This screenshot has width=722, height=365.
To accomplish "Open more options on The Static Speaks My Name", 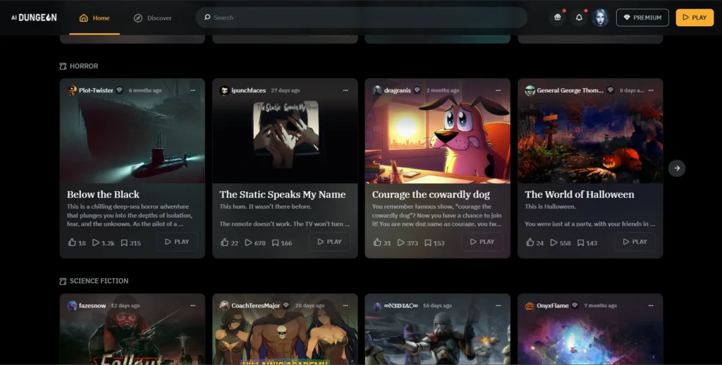I will tap(345, 90).
